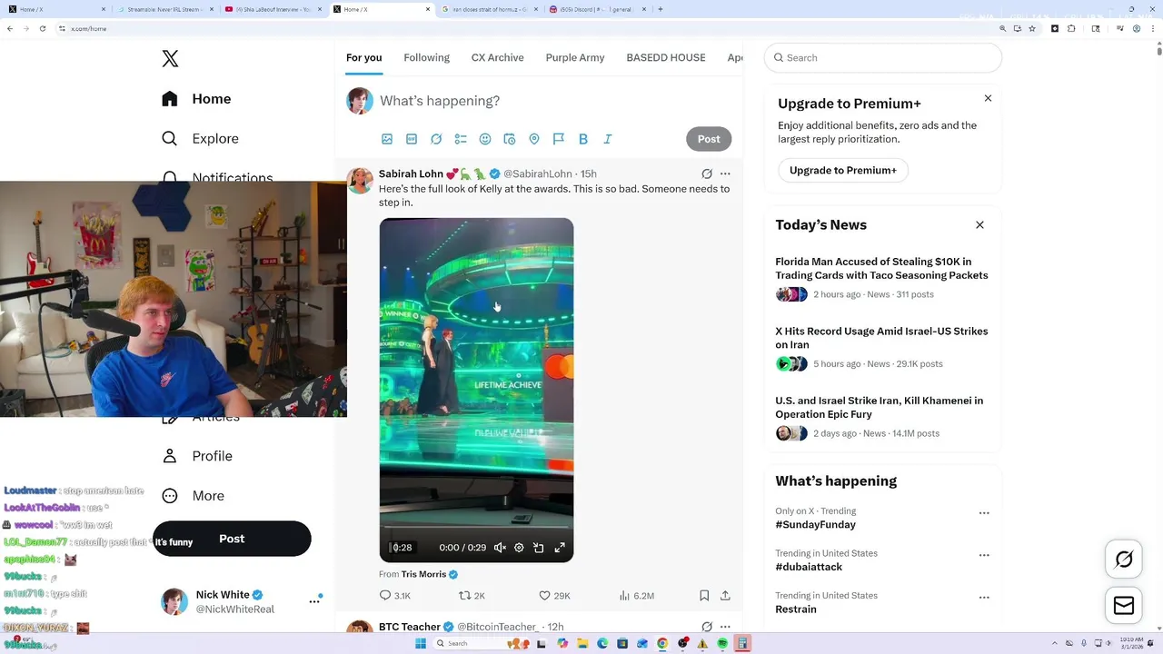Schedule the post with calendar icon
The height and width of the screenshot is (654, 1163).
510,139
